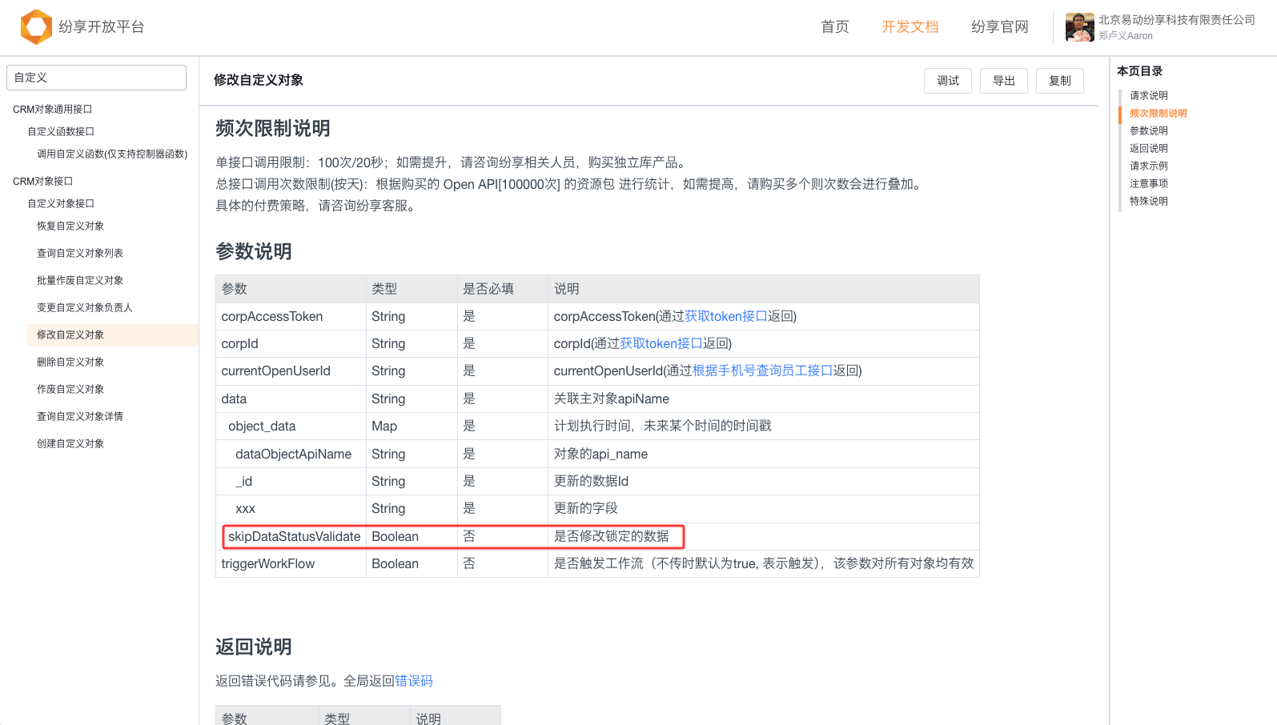The width and height of the screenshot is (1277, 725).
Task: Open 恢复自定义对象 doc page
Action: point(70,226)
